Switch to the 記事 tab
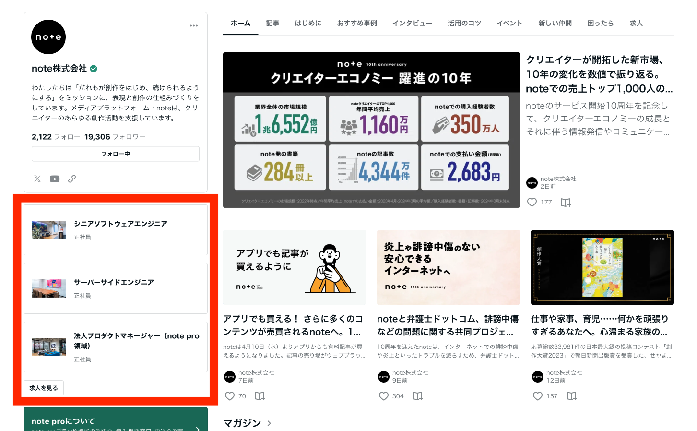Image resolution: width=697 pixels, height=431 pixels. pyautogui.click(x=273, y=24)
